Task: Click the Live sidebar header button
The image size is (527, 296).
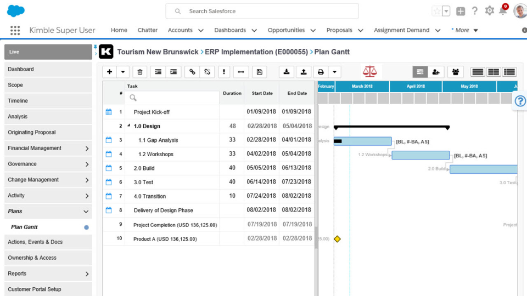Action: (x=48, y=52)
